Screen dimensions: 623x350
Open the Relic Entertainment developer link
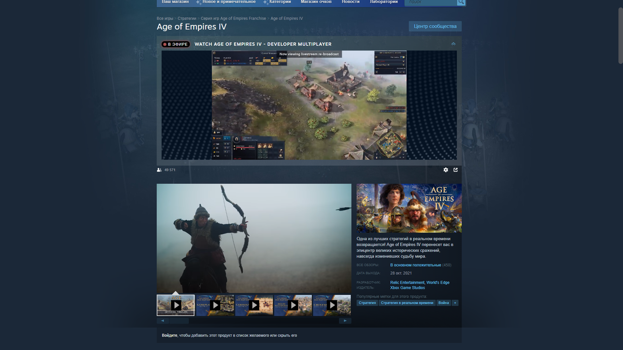[x=407, y=282]
